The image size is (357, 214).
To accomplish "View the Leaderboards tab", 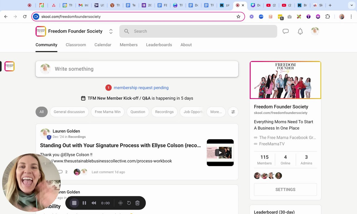I will (159, 45).
